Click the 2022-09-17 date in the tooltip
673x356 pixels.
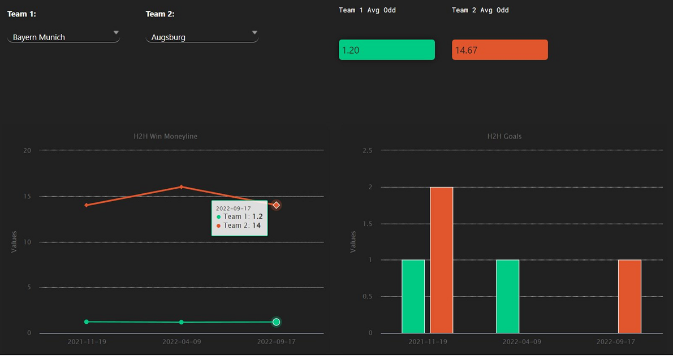click(x=234, y=209)
